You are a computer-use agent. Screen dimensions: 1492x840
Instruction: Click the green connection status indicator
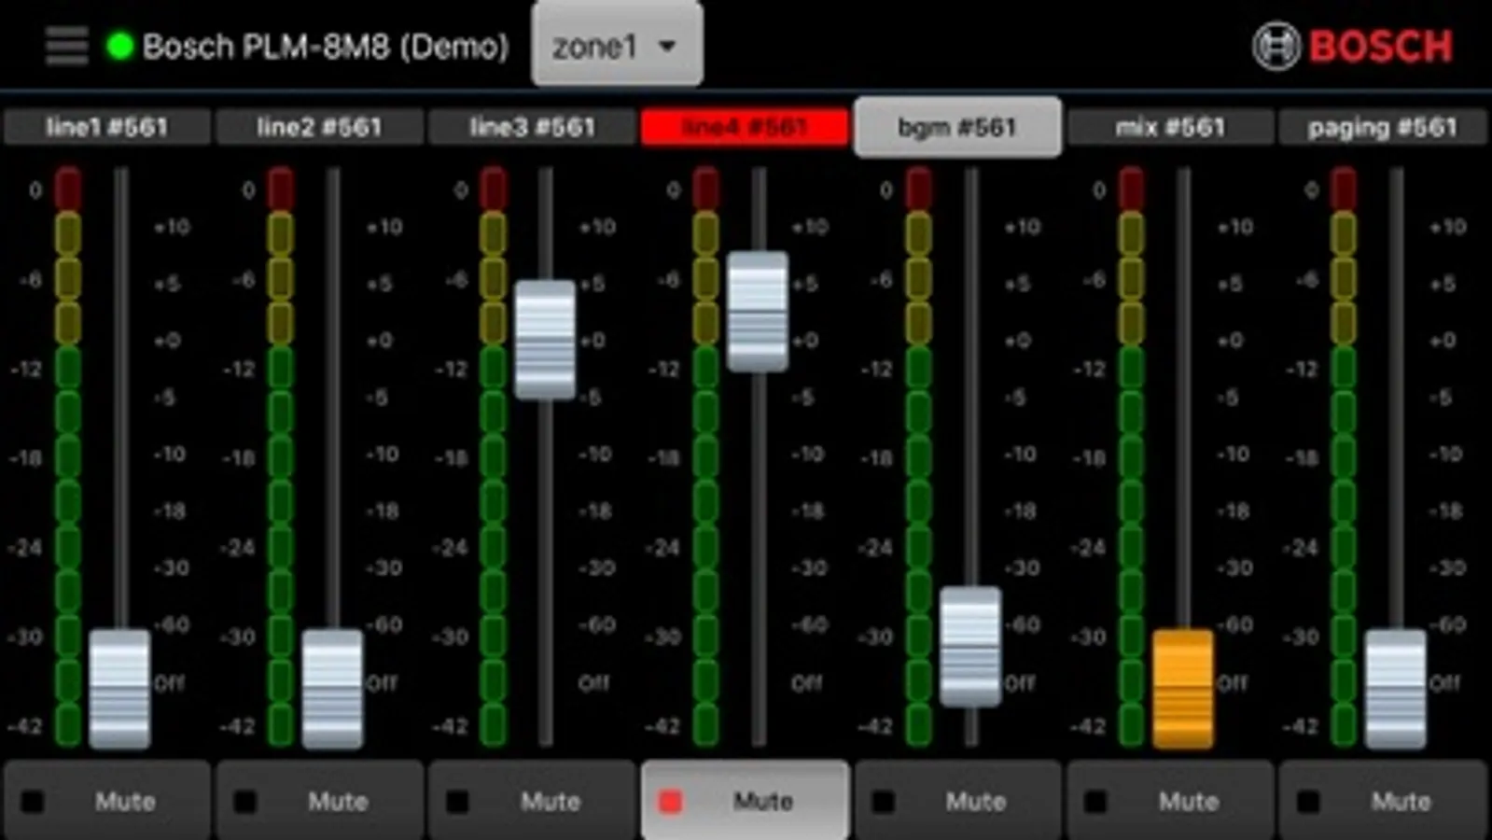[x=119, y=46]
